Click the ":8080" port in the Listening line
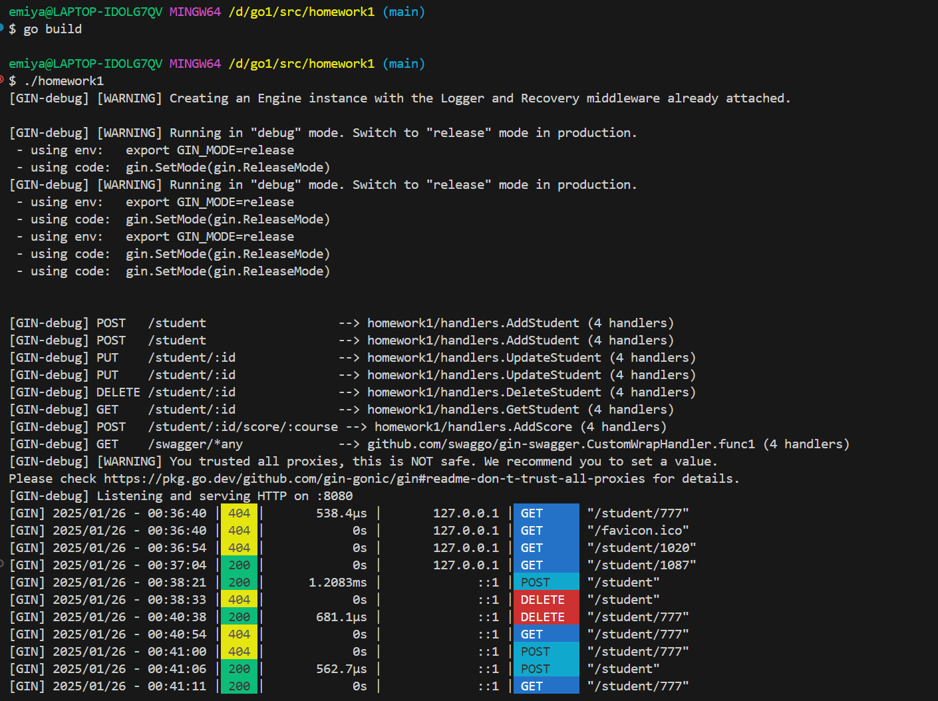The image size is (938, 701). coord(334,496)
